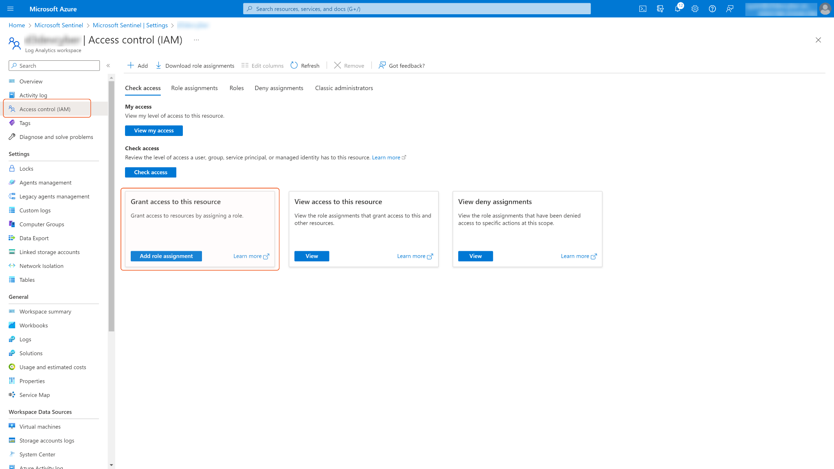Click the View my access button
834x469 pixels.
[x=154, y=131]
